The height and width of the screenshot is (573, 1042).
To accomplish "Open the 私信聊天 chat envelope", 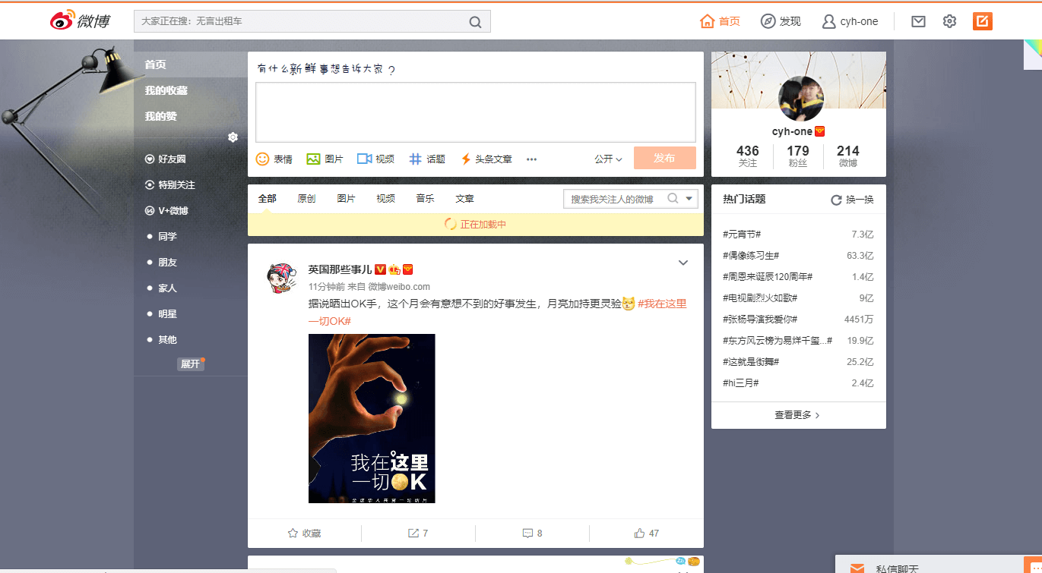I will 857,568.
